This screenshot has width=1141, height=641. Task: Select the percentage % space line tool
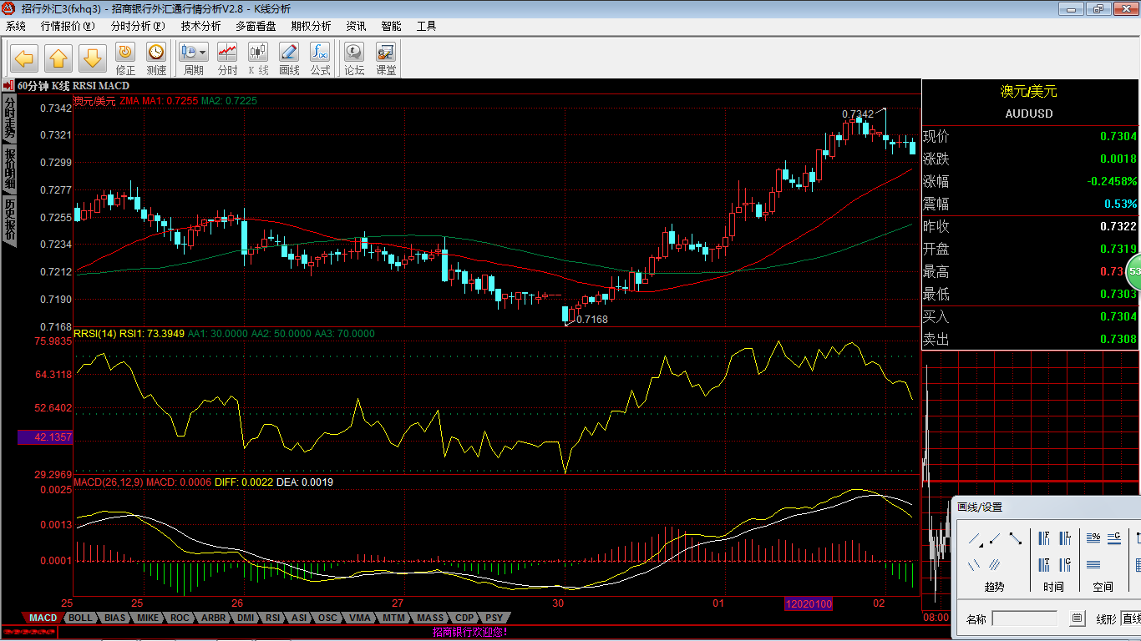(x=1093, y=538)
